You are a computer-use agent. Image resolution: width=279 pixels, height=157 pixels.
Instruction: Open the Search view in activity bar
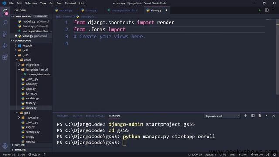tap(5, 23)
